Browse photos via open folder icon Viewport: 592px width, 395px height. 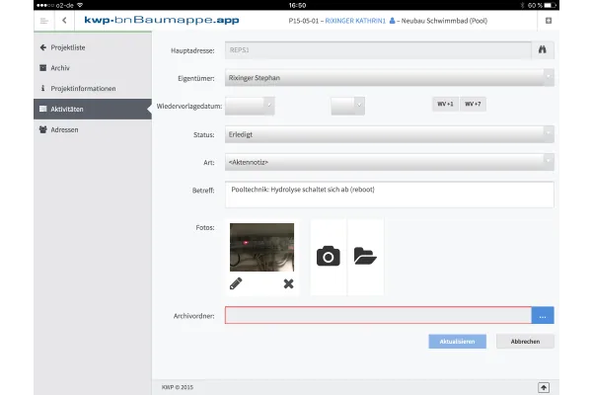pos(365,257)
